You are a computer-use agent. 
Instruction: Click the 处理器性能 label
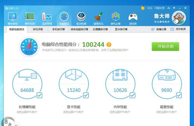[27, 107]
